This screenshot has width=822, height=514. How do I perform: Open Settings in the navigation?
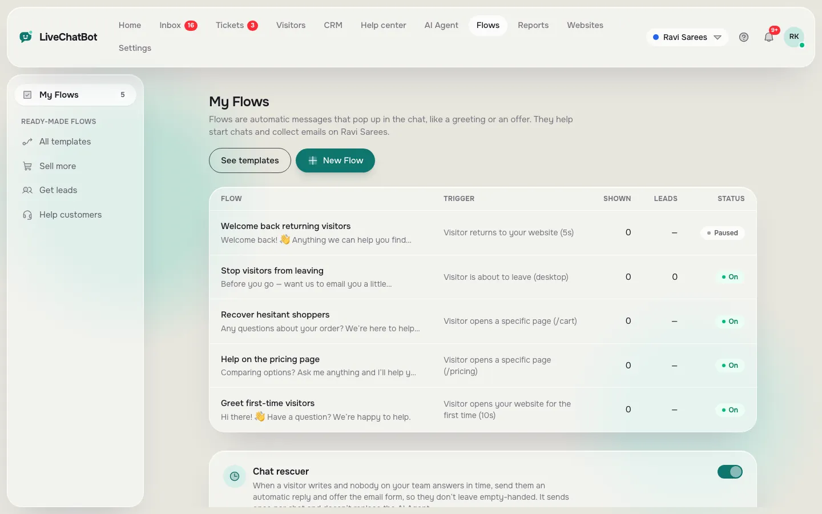click(135, 48)
